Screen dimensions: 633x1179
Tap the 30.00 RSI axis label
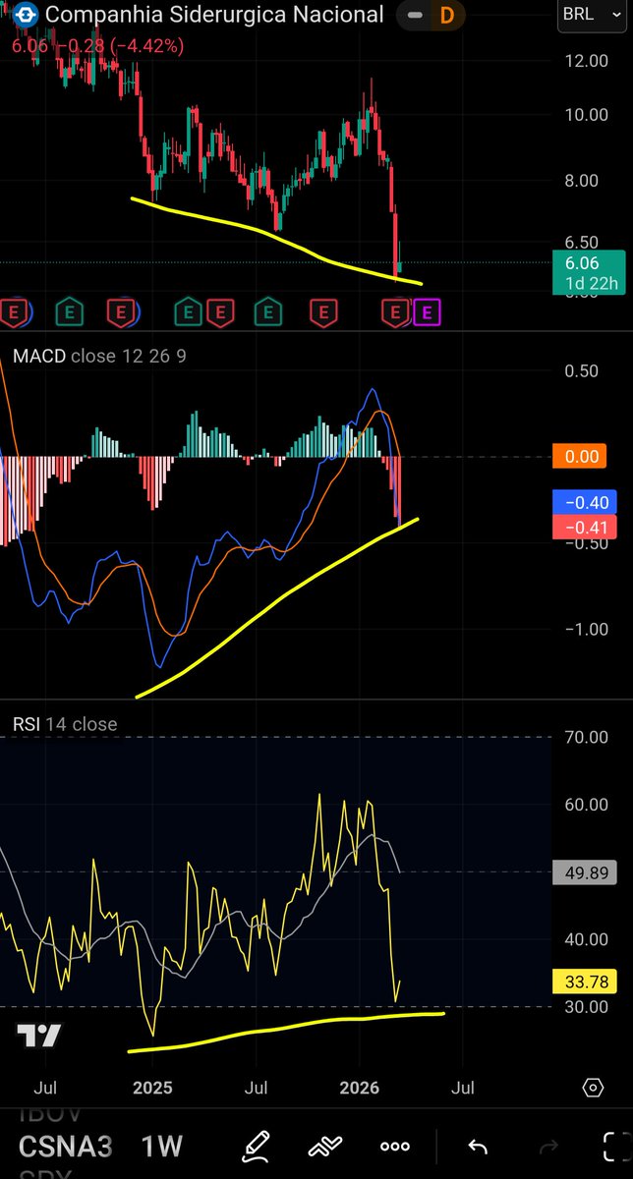tap(586, 1006)
